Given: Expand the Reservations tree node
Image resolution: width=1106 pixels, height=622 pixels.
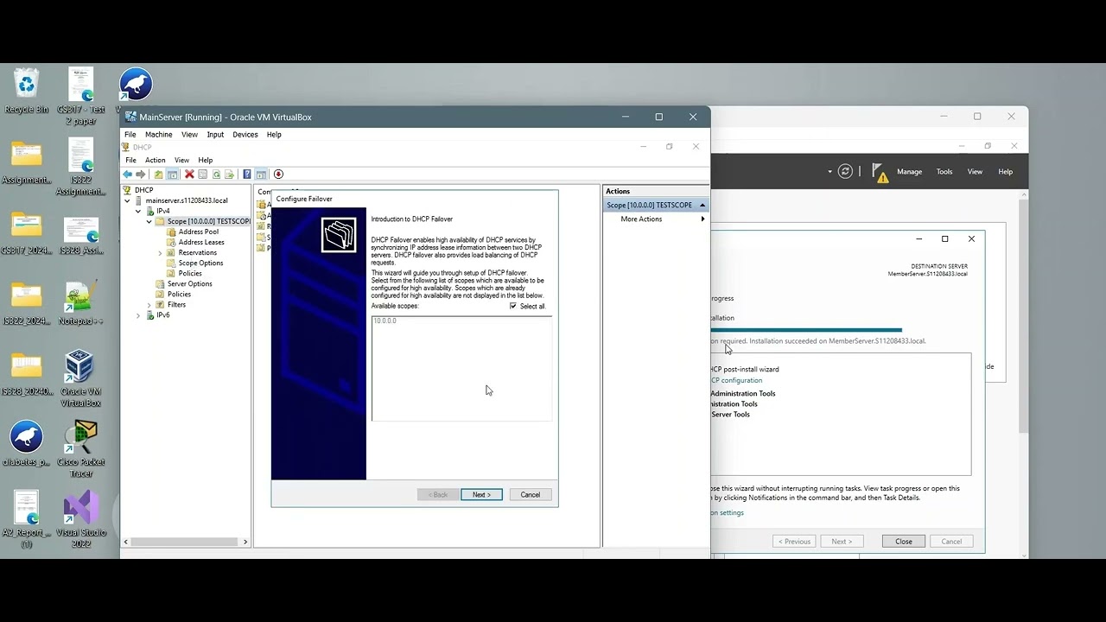Looking at the screenshot, I should pos(160,253).
